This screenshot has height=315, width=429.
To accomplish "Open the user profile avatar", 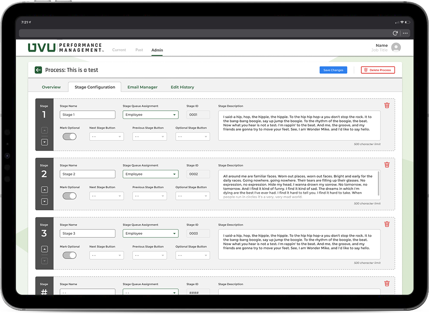I will click(396, 47).
